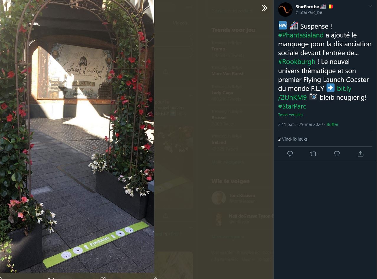377x279 pixels.
Task: Click the tweet timestamp 29 mei 2020
Action: click(300, 124)
